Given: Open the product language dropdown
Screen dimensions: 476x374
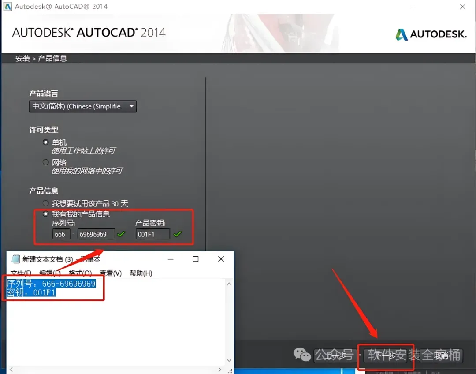Looking at the screenshot, I should [82, 106].
